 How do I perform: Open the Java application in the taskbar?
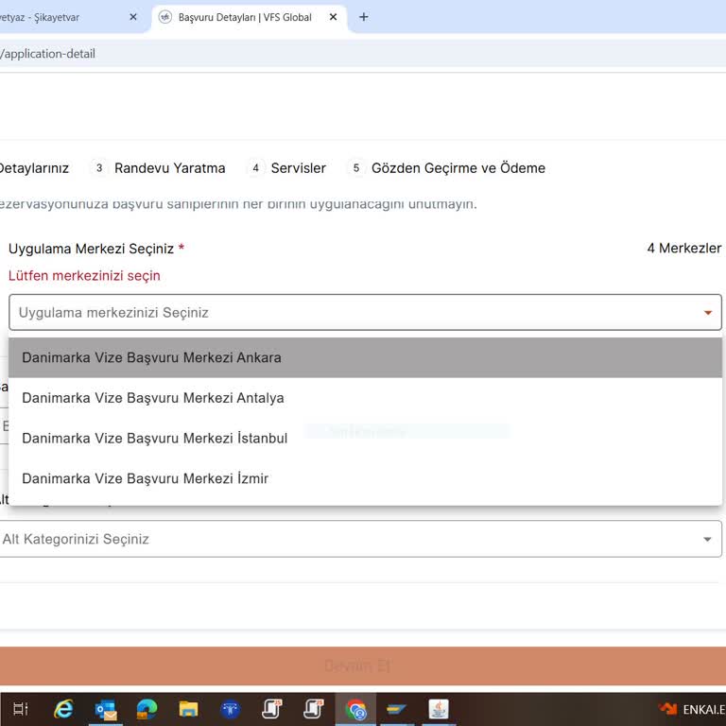(439, 709)
